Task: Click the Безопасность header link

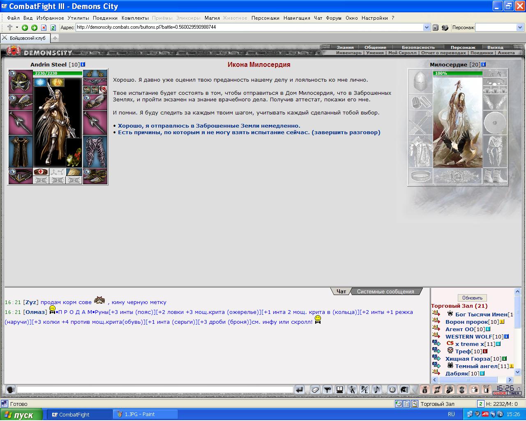Action: tap(418, 47)
